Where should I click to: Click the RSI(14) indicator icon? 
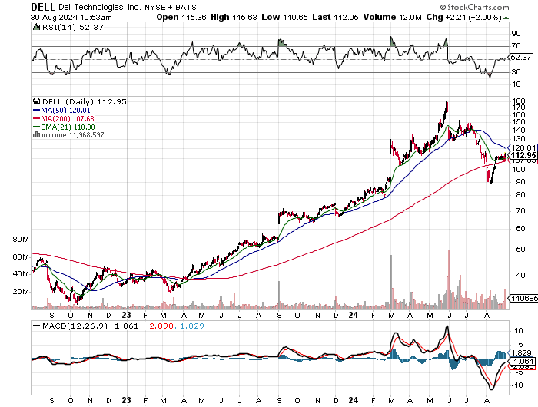36,27
